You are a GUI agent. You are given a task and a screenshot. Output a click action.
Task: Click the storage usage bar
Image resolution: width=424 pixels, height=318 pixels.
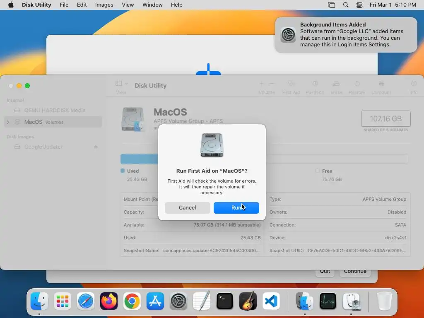pyautogui.click(x=264, y=159)
